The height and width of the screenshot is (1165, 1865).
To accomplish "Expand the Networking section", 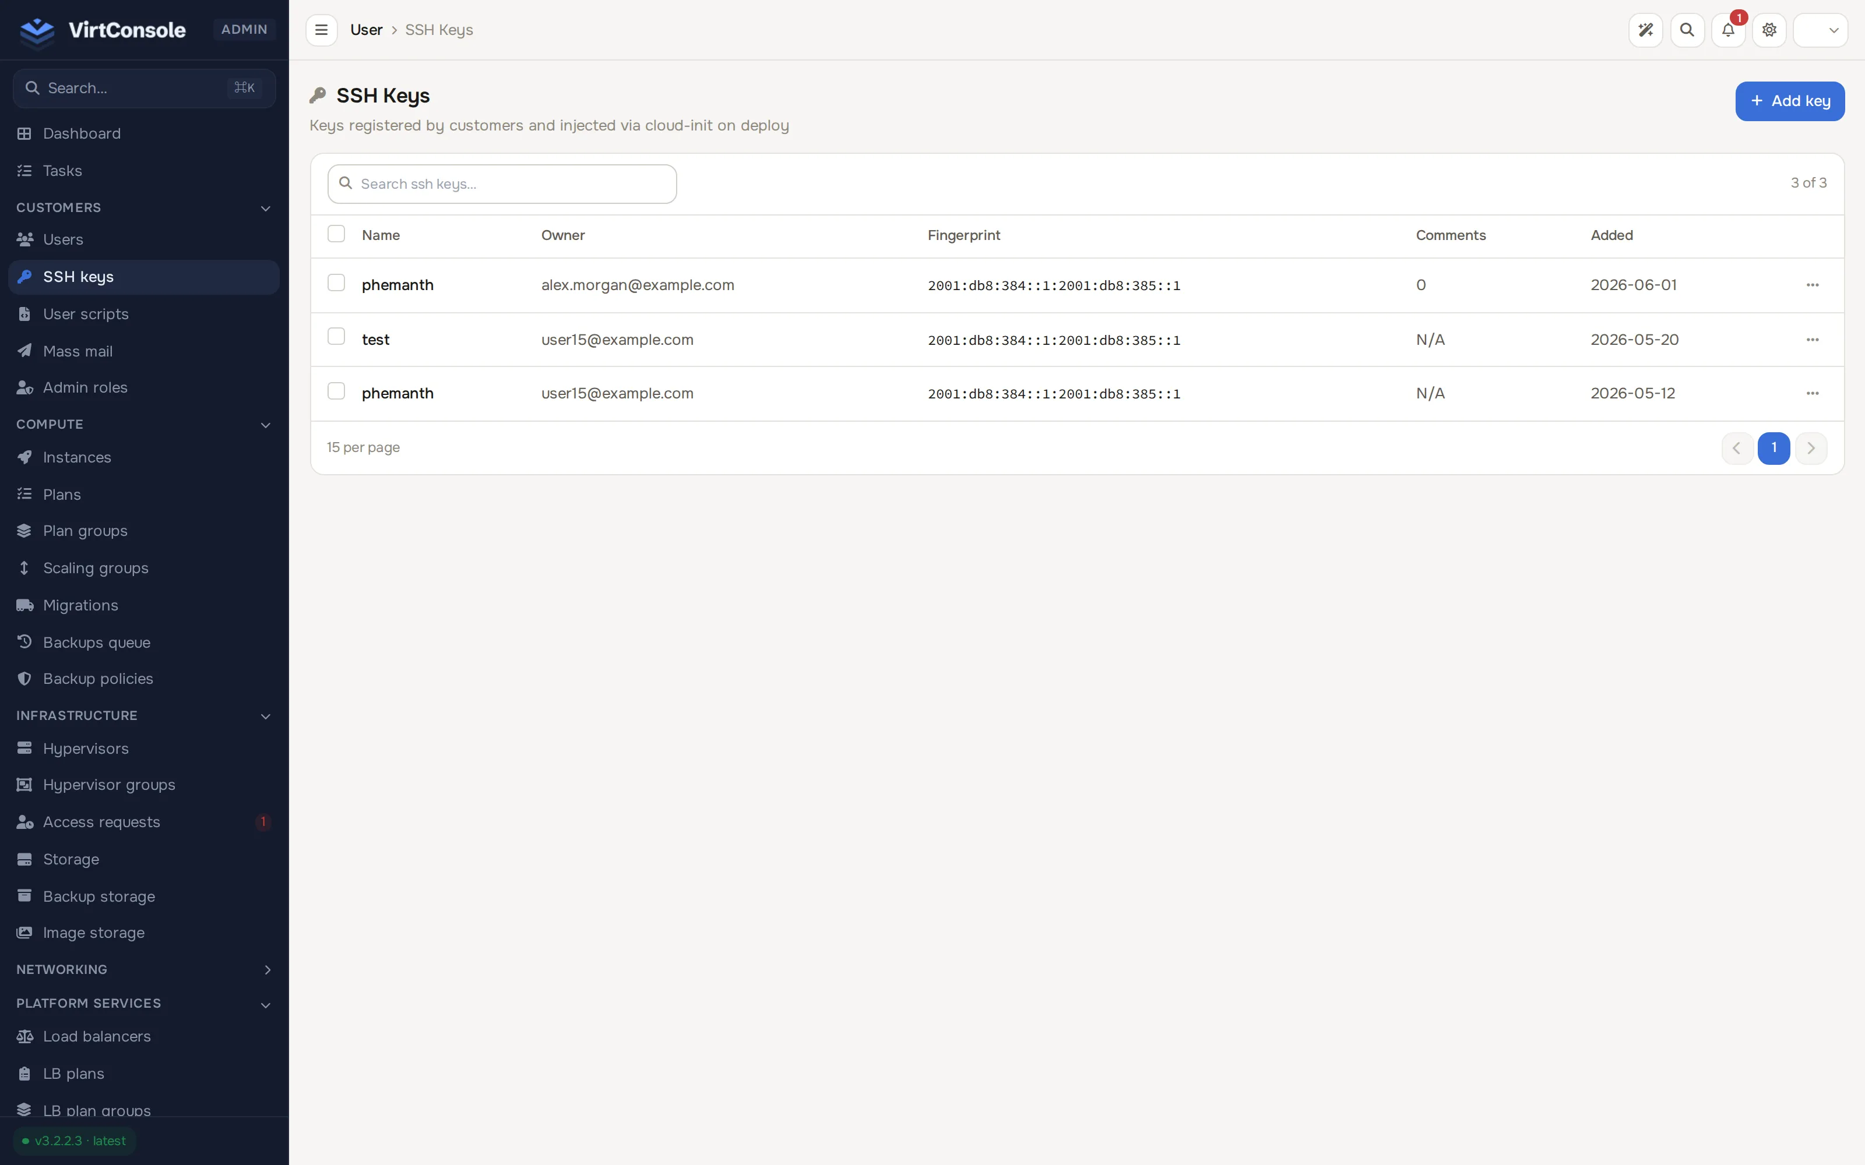I will point(268,970).
